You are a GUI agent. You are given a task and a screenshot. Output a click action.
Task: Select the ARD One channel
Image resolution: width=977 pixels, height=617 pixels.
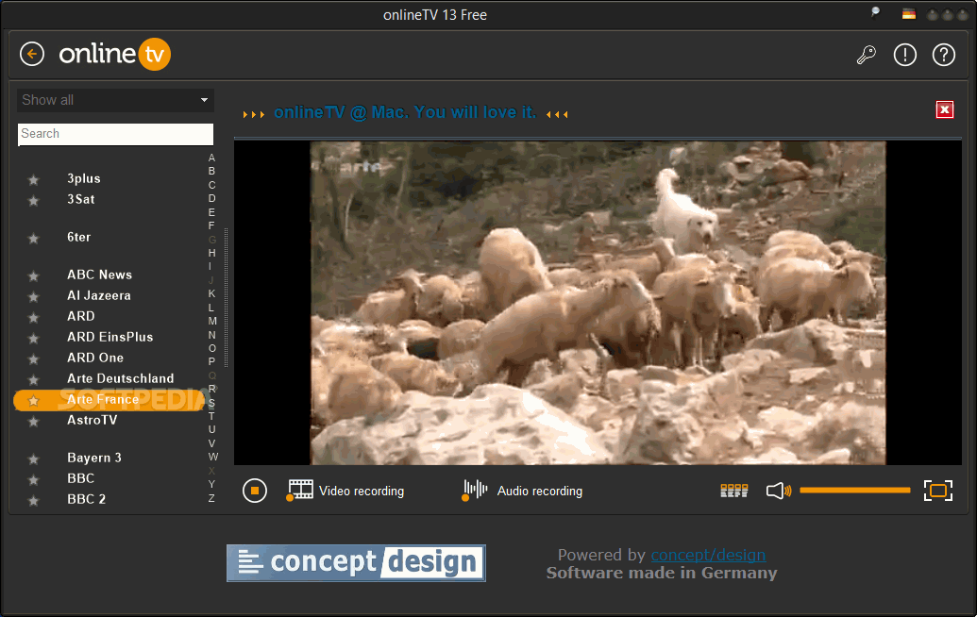point(95,358)
